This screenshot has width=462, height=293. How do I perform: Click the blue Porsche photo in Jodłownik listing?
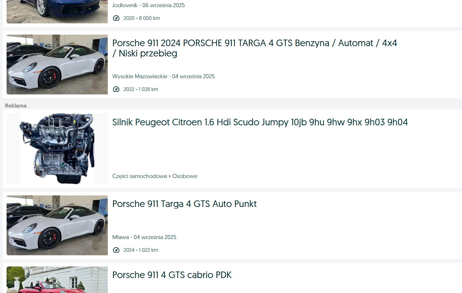pos(57,12)
